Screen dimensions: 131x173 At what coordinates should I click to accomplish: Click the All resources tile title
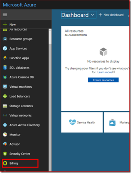[74, 31]
